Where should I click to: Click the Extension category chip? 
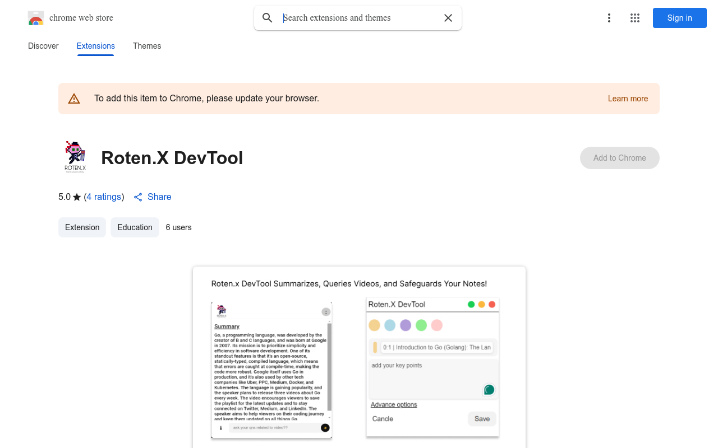(82, 227)
